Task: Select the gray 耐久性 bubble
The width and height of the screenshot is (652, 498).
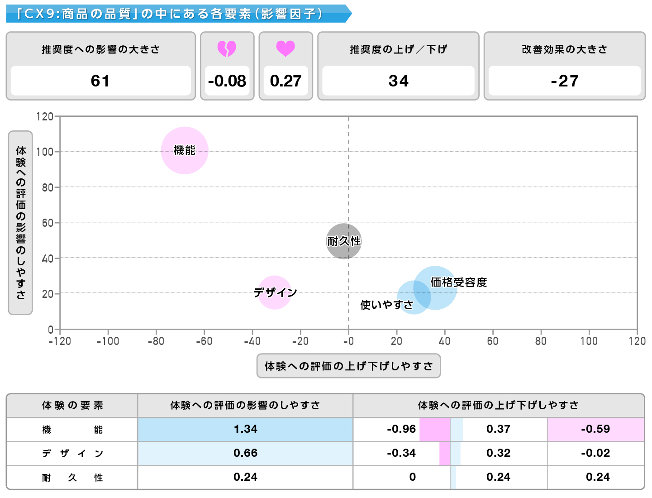Action: (x=344, y=241)
